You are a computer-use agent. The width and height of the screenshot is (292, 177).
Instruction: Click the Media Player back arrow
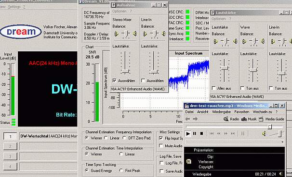(188, 119)
